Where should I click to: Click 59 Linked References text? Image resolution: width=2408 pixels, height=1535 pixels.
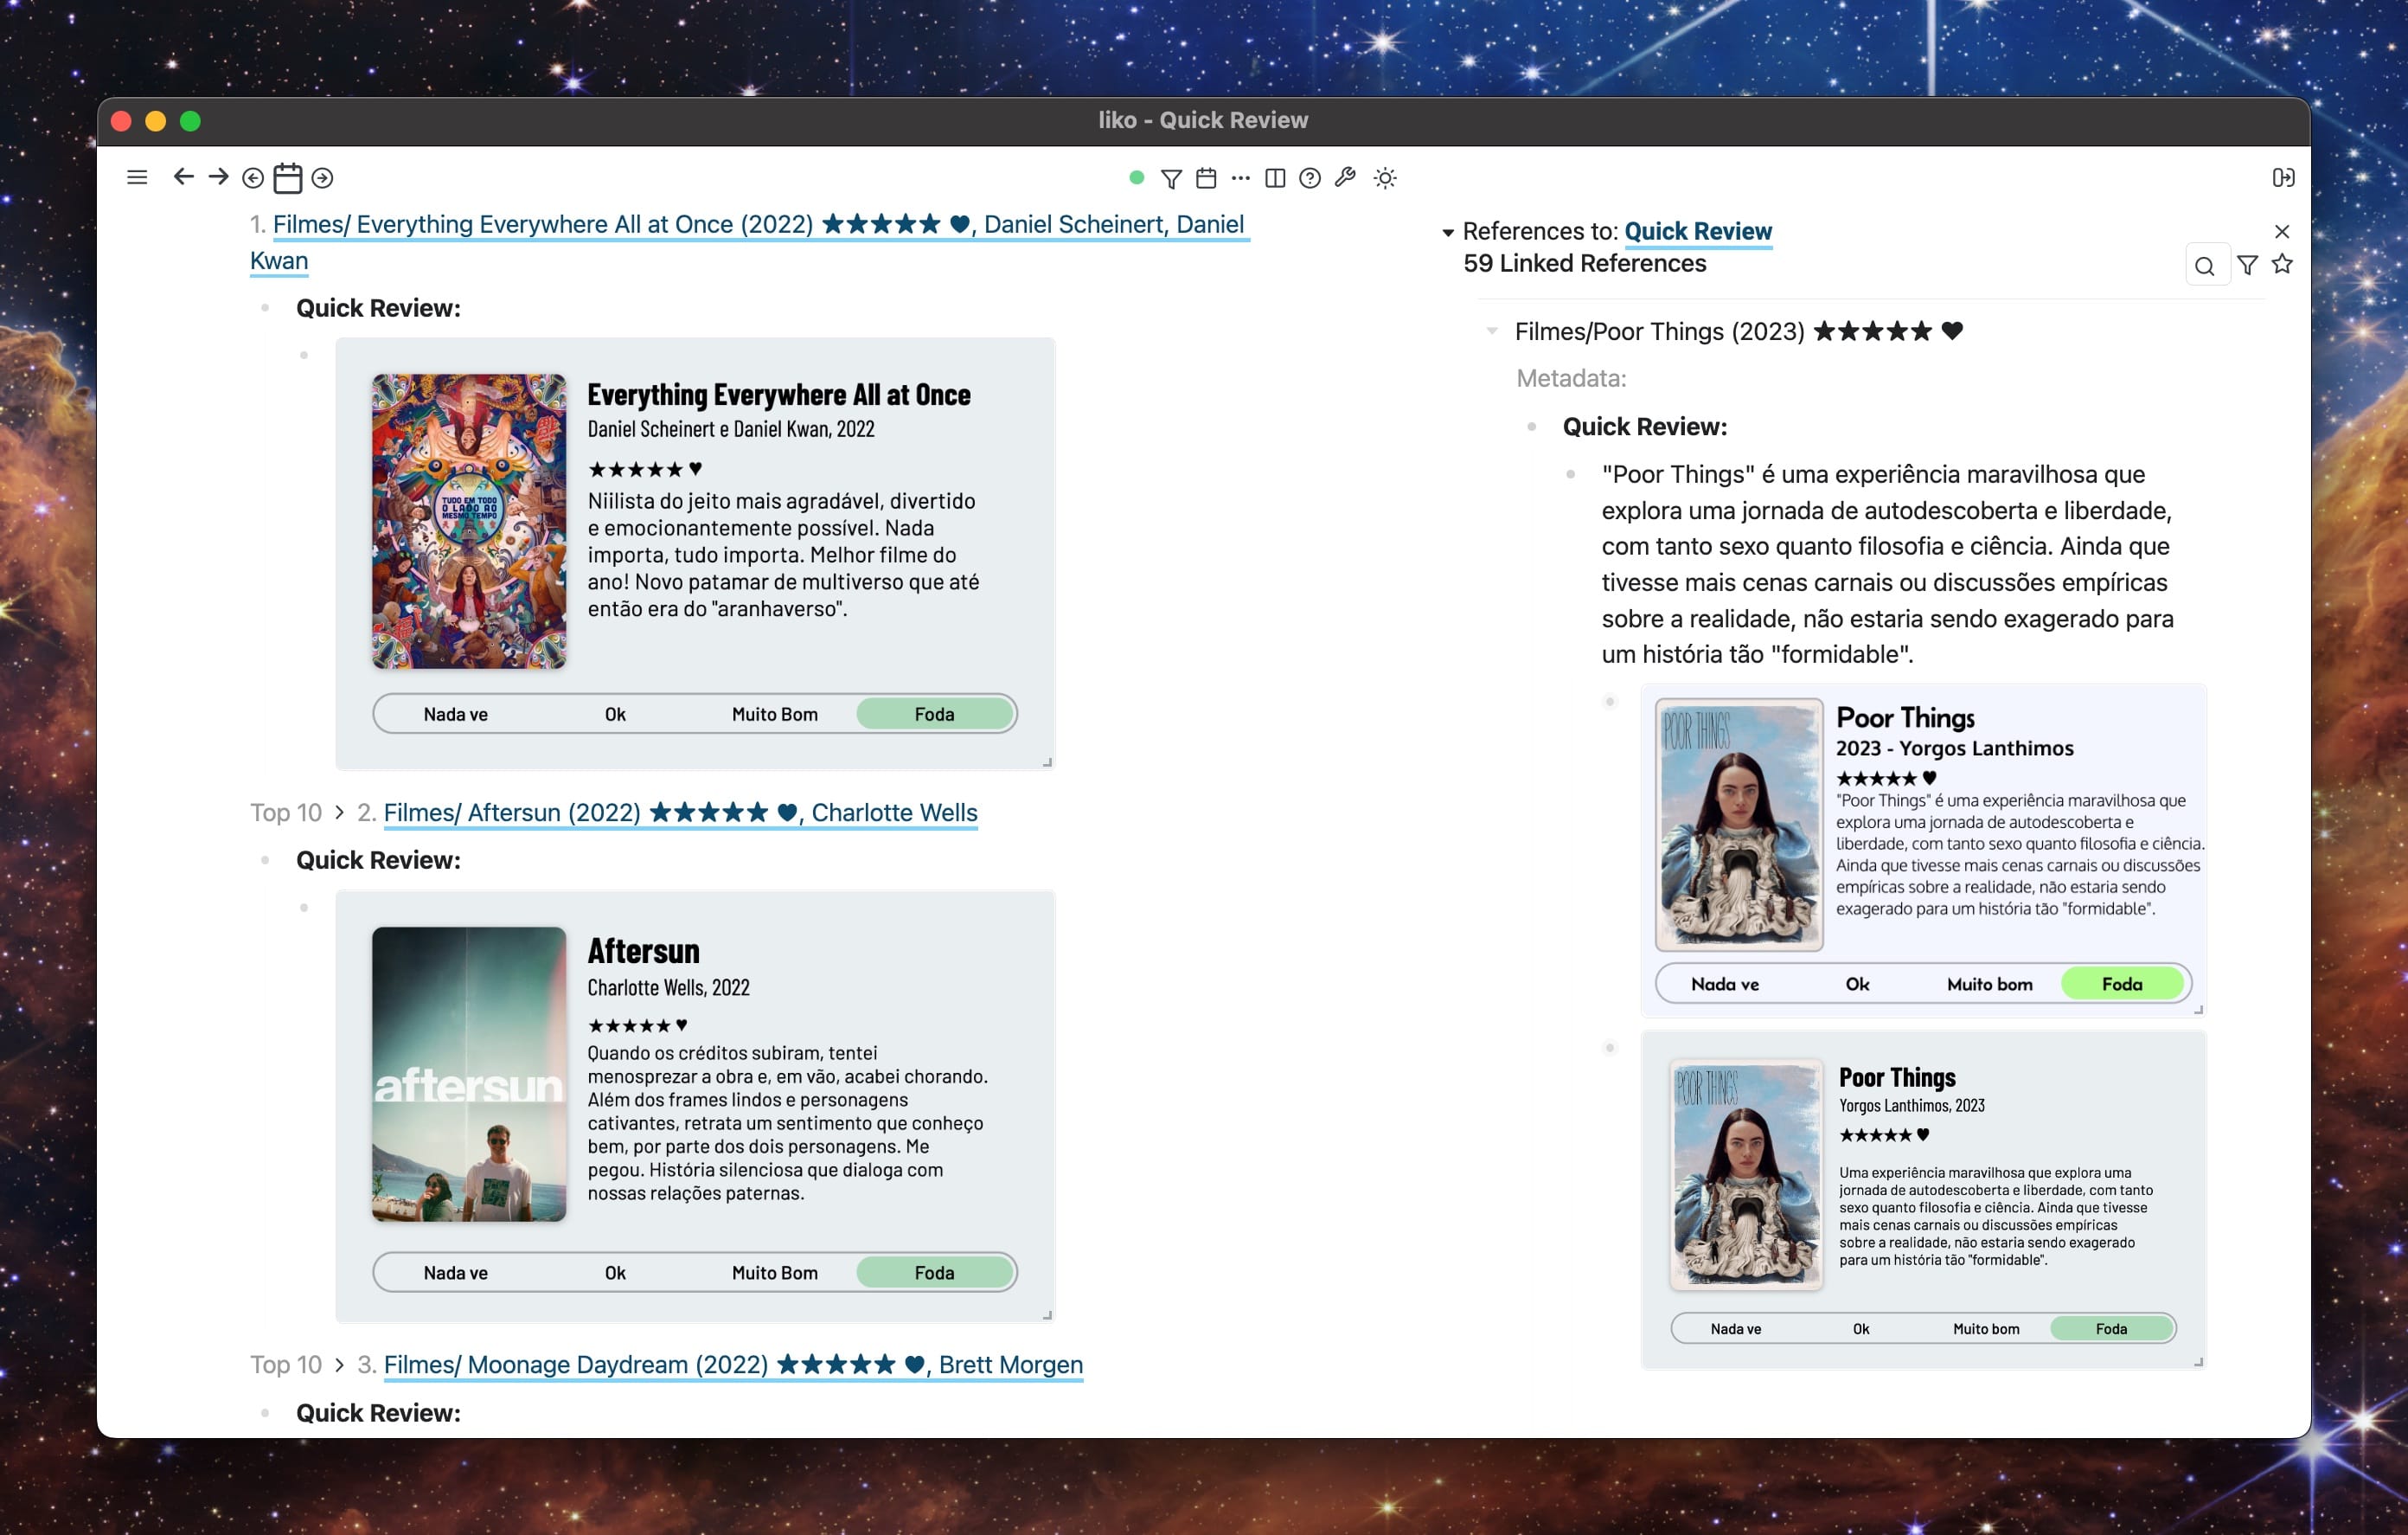1585,263
